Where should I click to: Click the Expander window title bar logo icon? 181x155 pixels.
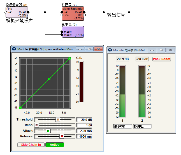[x=14, y=49]
